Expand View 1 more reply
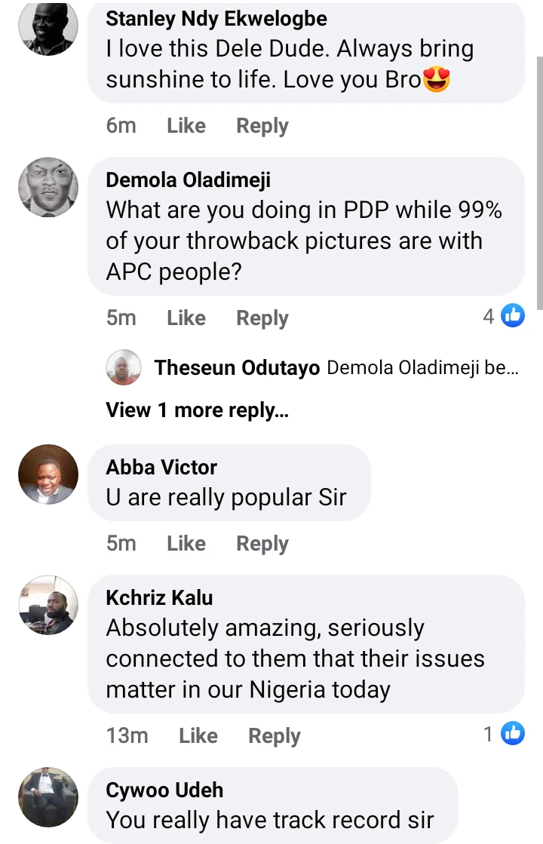Viewport: 543px width, 844px height. point(197,410)
